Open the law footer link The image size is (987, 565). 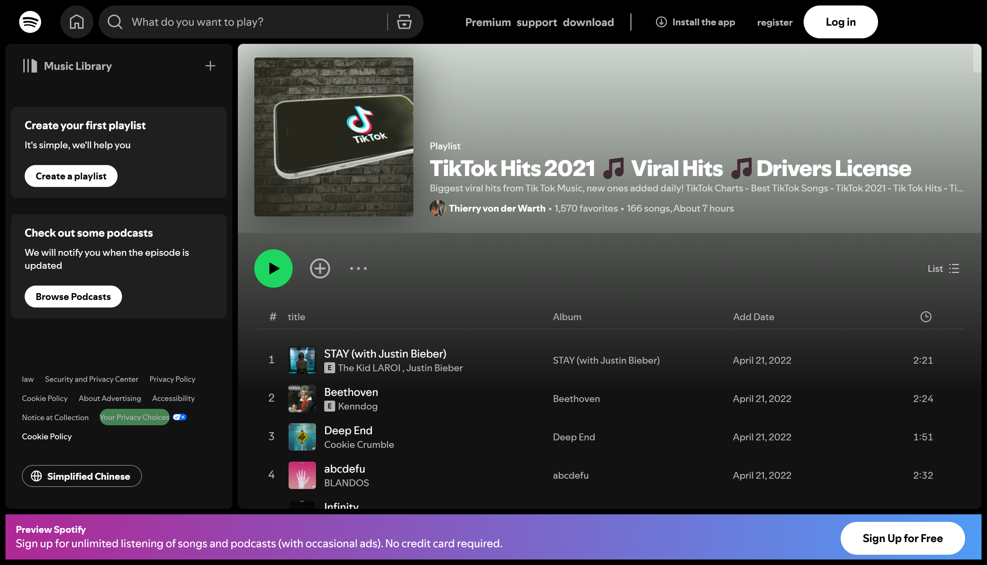27,379
